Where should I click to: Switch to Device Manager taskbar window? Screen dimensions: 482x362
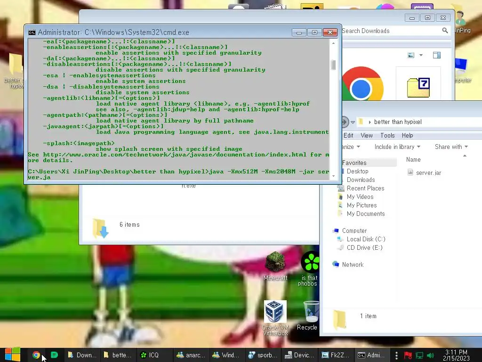[x=299, y=355]
